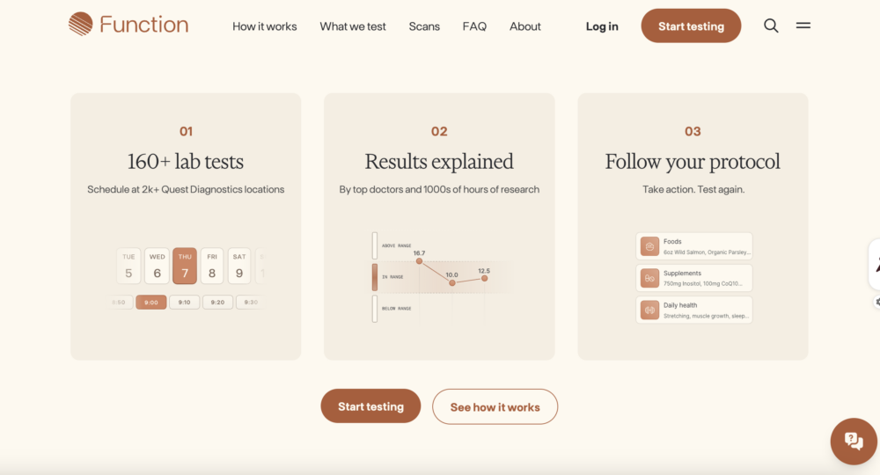Click the Foods bowl icon
This screenshot has width=880, height=475.
point(649,246)
